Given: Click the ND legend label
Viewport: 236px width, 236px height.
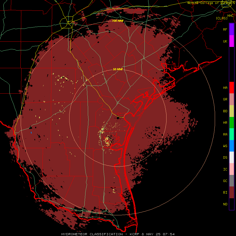Looking at the screenshot, I should 225,204.
